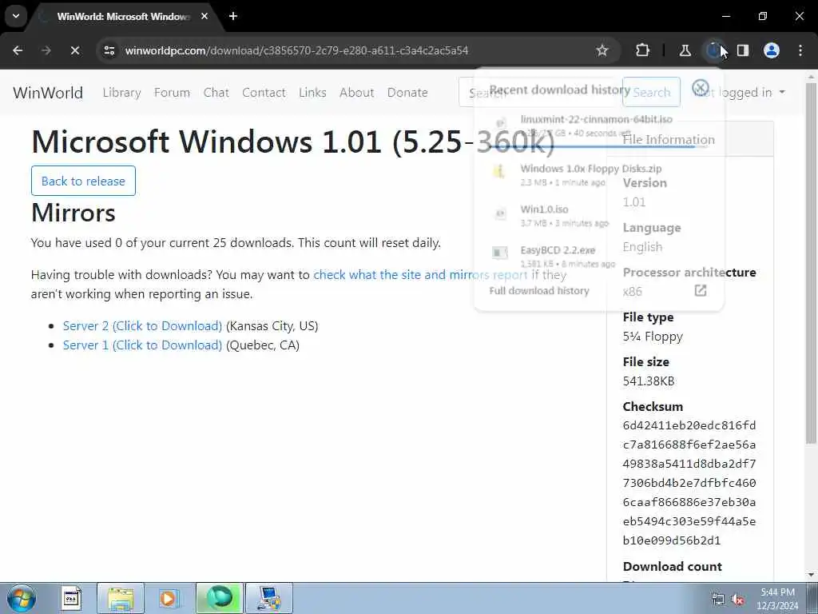Click the File type value 5¼ Floppy
818x614 pixels.
[x=653, y=337]
